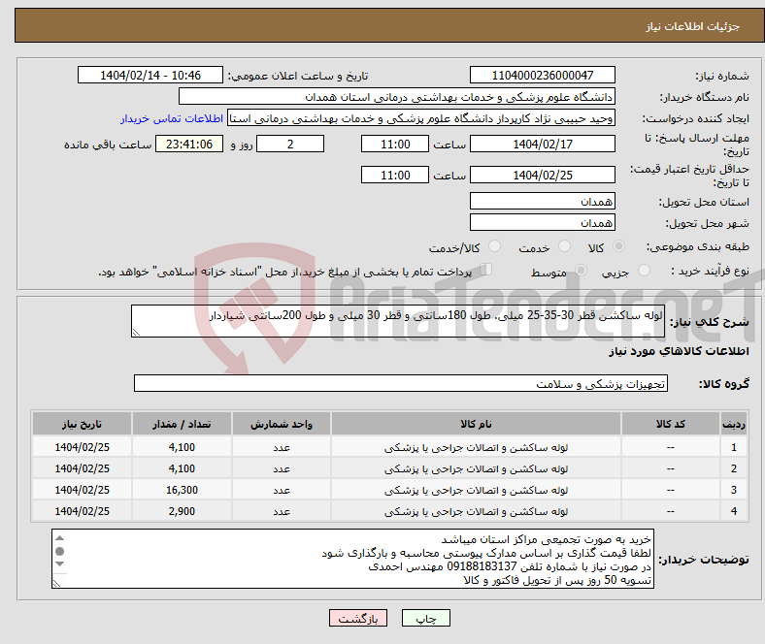Click the delivery province field همدان
This screenshot has width=765, height=644.
coord(542,201)
